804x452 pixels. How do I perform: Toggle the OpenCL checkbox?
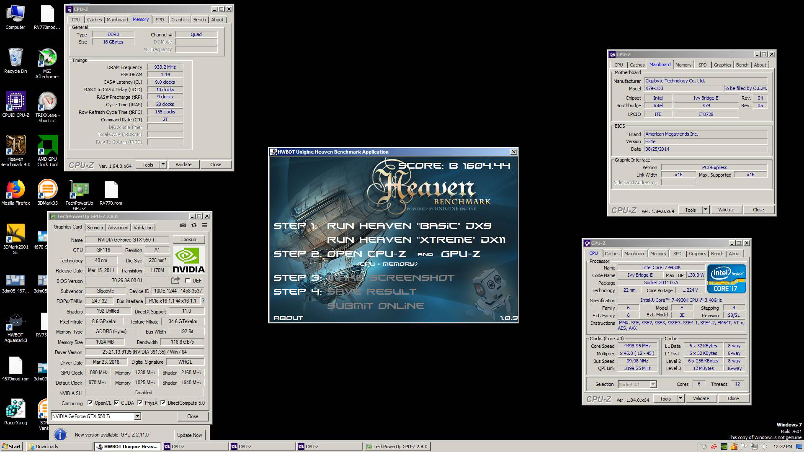(x=90, y=403)
